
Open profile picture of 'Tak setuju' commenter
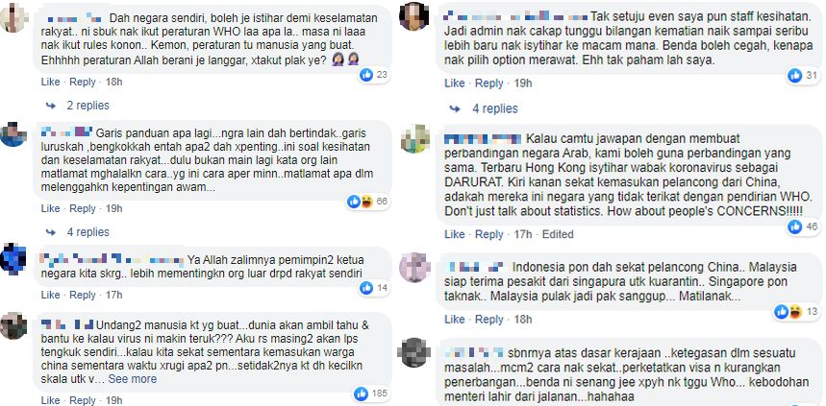click(413, 15)
